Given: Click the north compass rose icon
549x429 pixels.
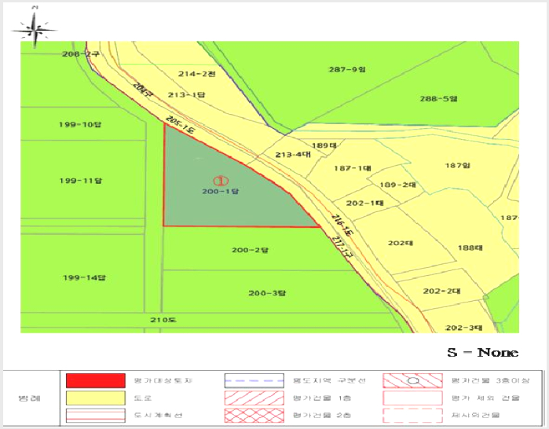Looking at the screenshot, I should [x=35, y=29].
